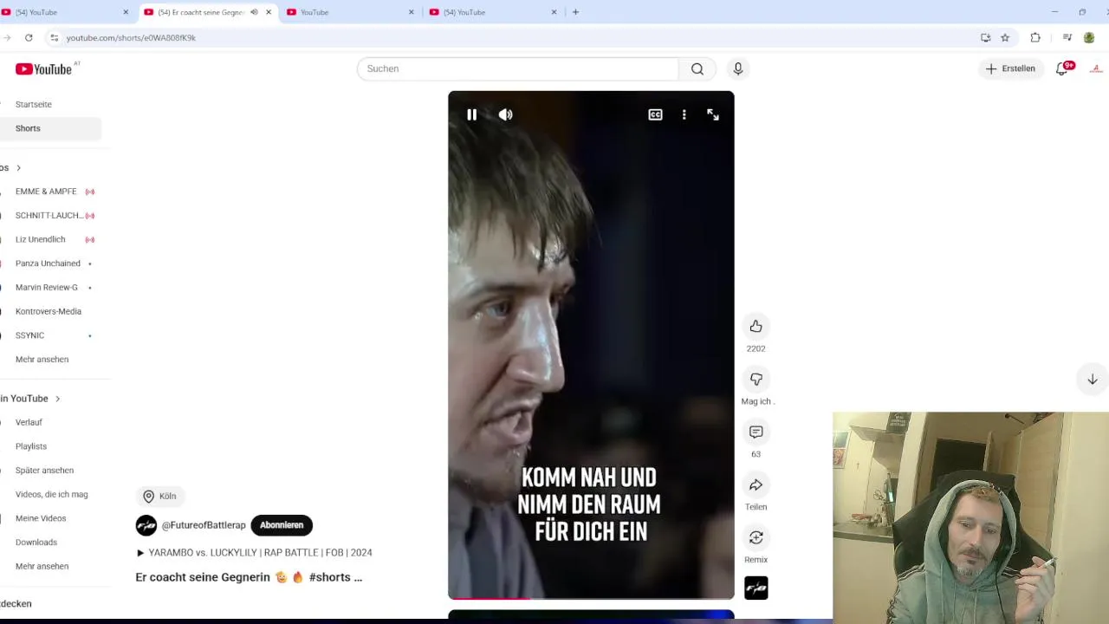Open the @FutureofBattlerap channel link
Image resolution: width=1109 pixels, height=624 pixels.
click(204, 525)
